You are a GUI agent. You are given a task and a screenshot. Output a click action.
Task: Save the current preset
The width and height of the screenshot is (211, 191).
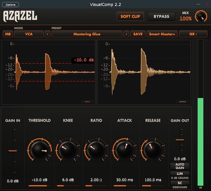click(138, 34)
